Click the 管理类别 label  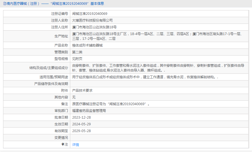point(61,52)
